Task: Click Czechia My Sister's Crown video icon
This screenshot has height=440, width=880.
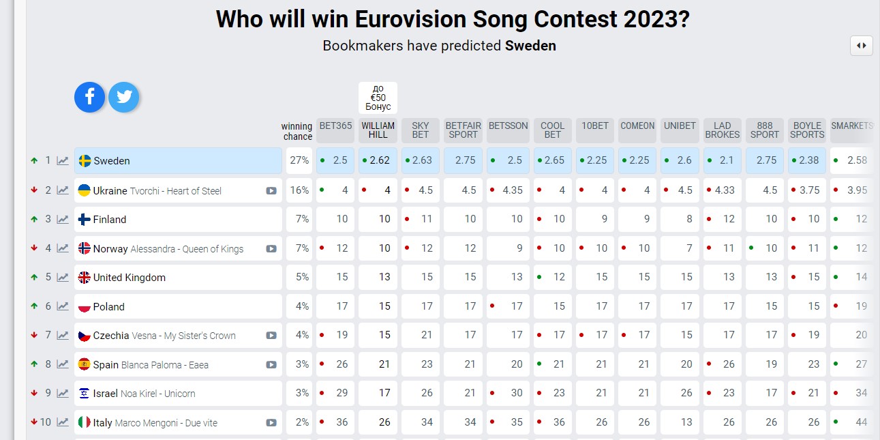Action: [271, 336]
